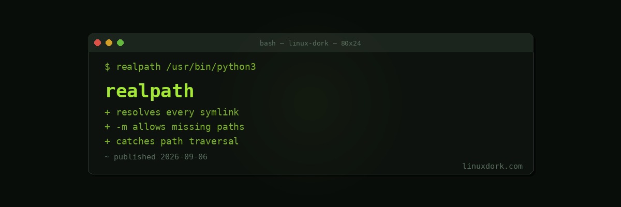Click the line '+ resolves every symlink'
The height and width of the screenshot is (207, 621).
coord(172,112)
